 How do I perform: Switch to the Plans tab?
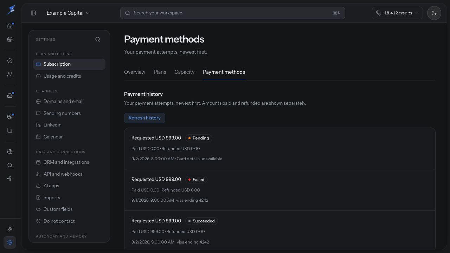tap(160, 72)
